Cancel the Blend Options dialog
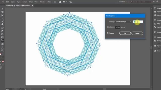161x90 pixels. tap(137, 33)
